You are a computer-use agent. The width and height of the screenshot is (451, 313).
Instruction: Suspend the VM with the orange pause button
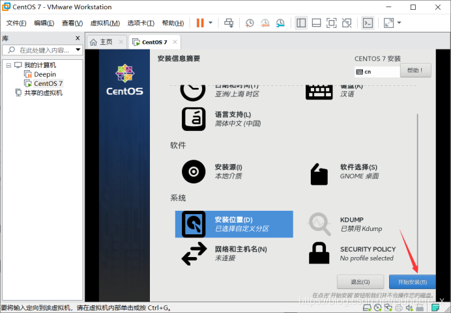(200, 23)
